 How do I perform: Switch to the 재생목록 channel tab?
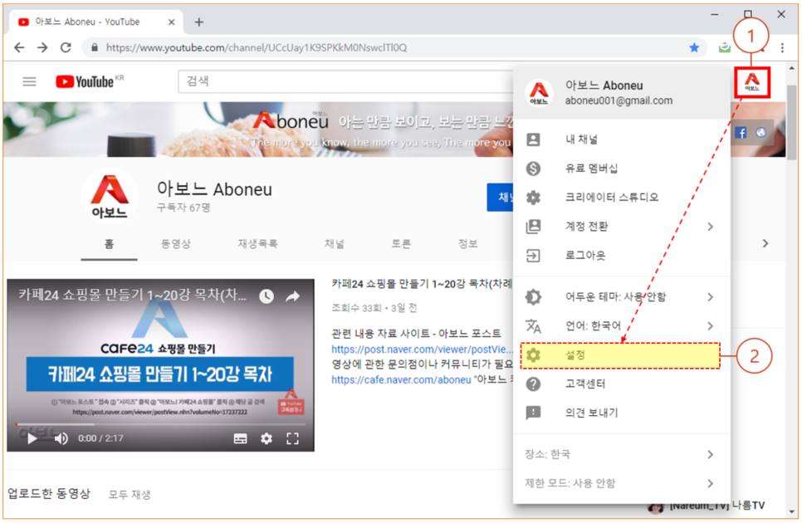pyautogui.click(x=257, y=244)
